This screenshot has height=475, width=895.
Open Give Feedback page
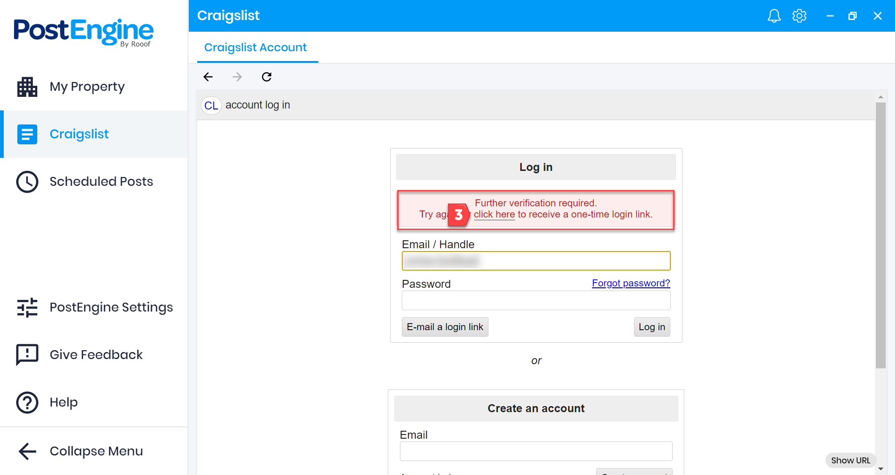(x=94, y=355)
